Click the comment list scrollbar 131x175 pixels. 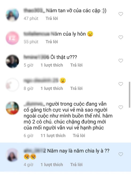point(129,95)
